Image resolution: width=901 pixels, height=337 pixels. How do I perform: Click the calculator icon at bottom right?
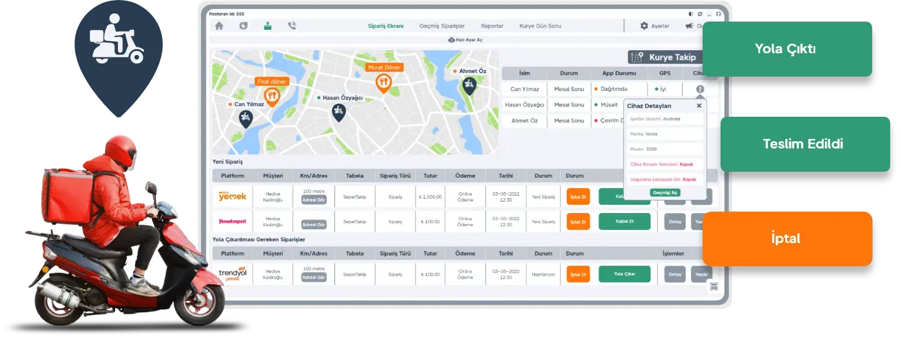pyautogui.click(x=714, y=287)
